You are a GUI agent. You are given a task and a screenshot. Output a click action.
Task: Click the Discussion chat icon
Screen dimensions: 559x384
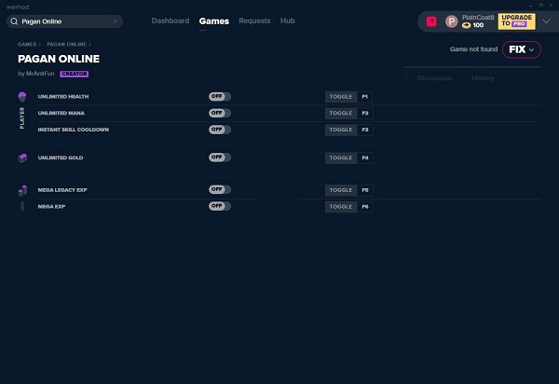(x=409, y=77)
